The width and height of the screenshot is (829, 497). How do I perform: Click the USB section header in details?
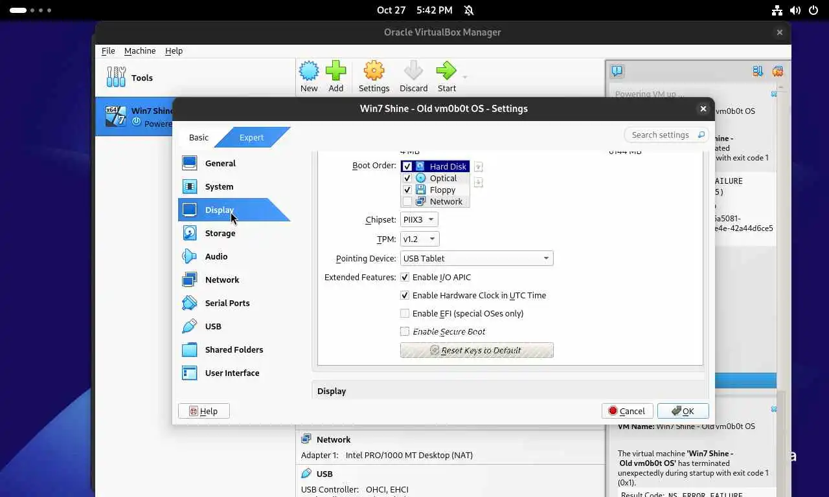click(x=324, y=474)
